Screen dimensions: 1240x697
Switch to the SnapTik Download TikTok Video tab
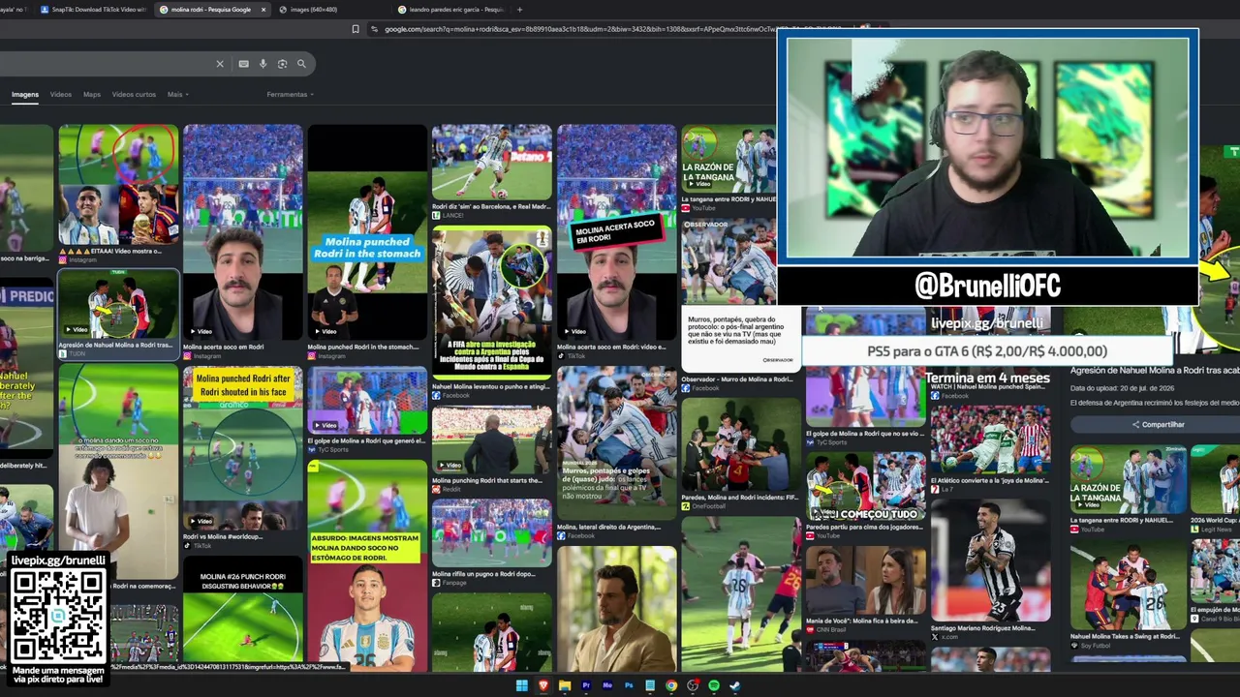(93, 10)
